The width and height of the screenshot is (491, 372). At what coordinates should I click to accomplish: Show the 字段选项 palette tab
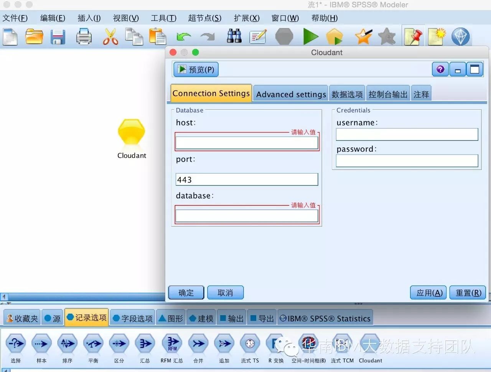pos(133,318)
